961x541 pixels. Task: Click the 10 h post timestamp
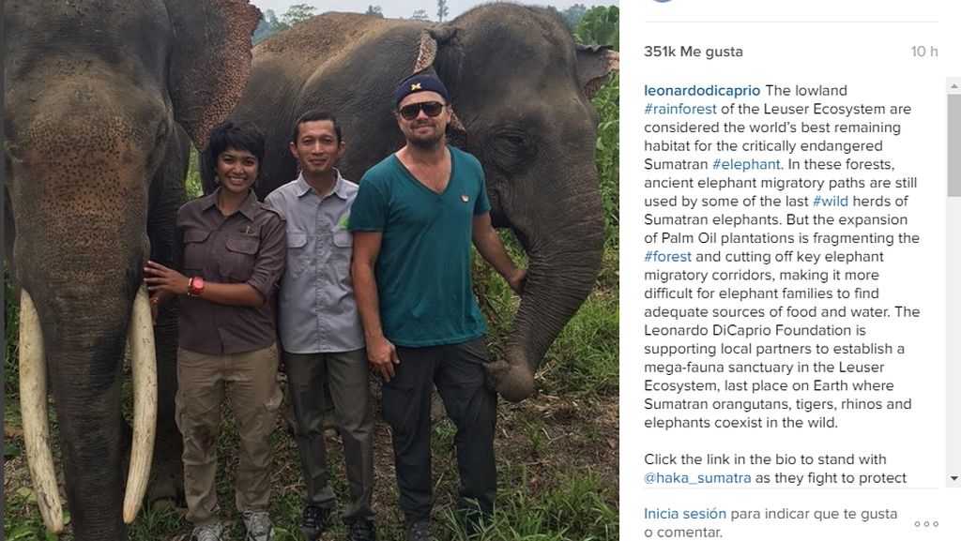click(x=923, y=52)
